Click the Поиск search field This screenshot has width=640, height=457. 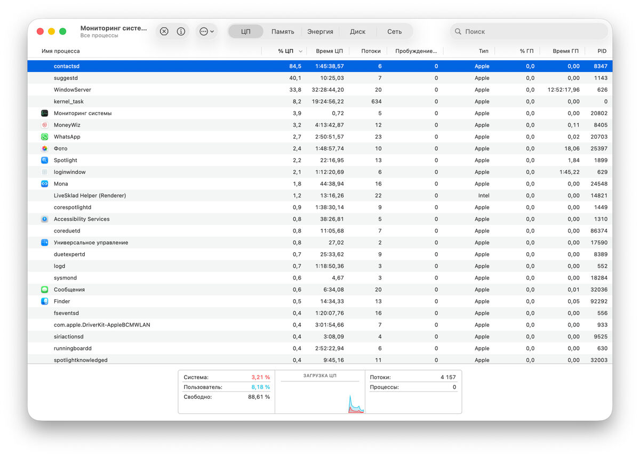529,31
